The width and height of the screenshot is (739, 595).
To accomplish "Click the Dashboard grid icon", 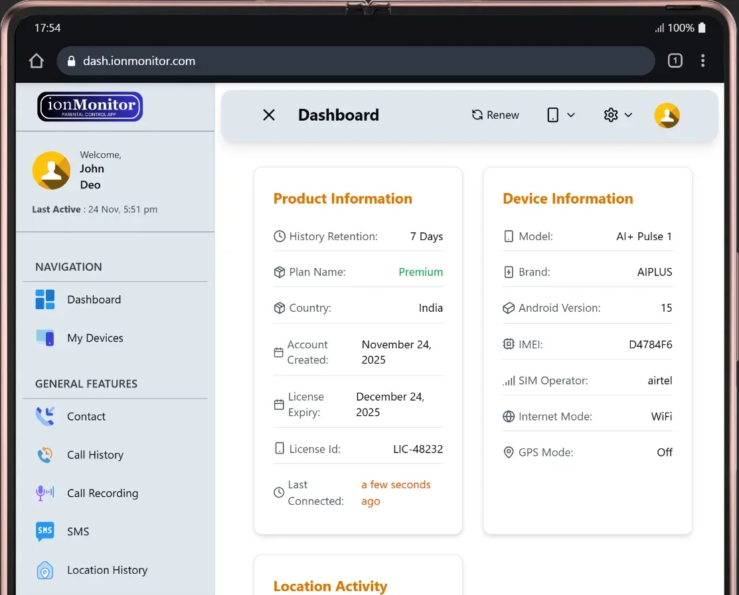I will tap(44, 299).
